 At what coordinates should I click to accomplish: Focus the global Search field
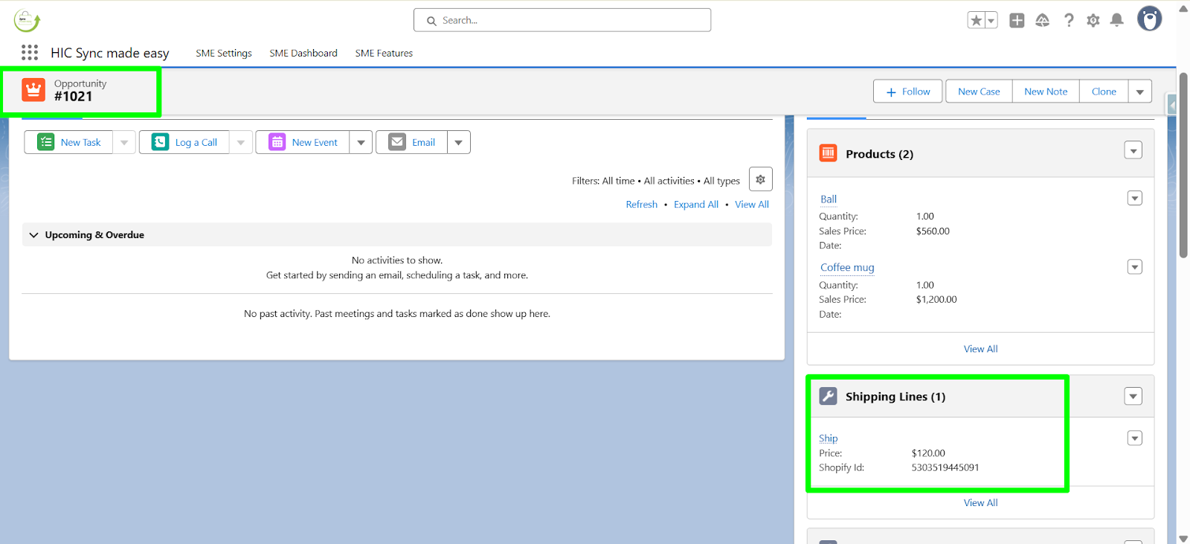point(562,20)
